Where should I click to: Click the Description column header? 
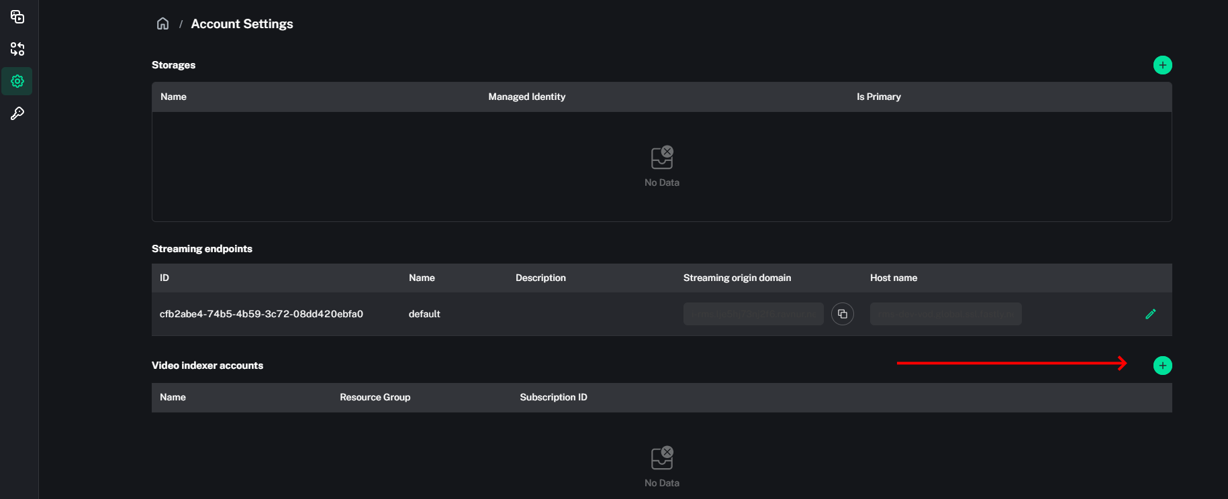(540, 278)
